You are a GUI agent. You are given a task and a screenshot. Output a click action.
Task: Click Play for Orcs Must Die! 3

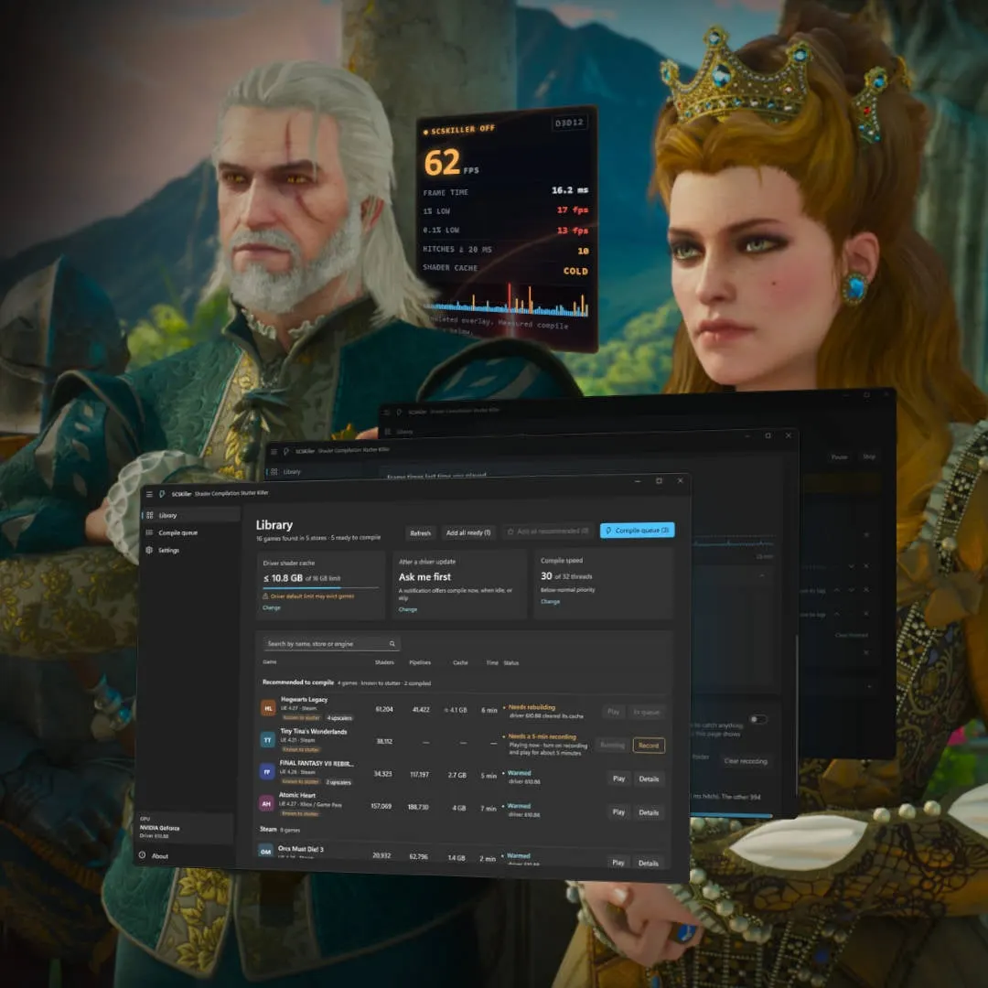tap(618, 862)
